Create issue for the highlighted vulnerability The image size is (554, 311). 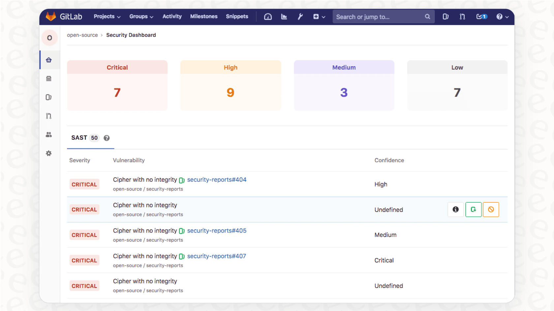click(x=473, y=209)
